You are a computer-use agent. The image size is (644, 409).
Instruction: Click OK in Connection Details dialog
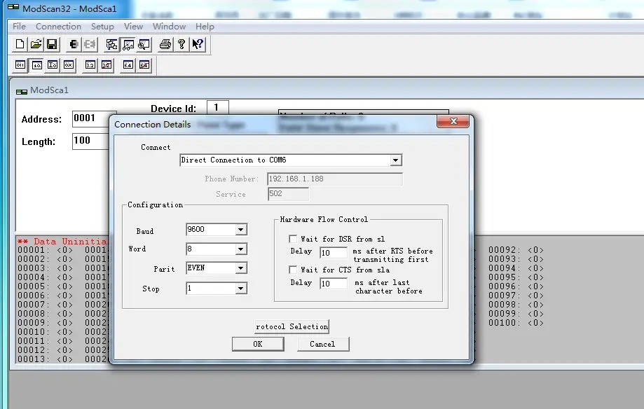258,344
